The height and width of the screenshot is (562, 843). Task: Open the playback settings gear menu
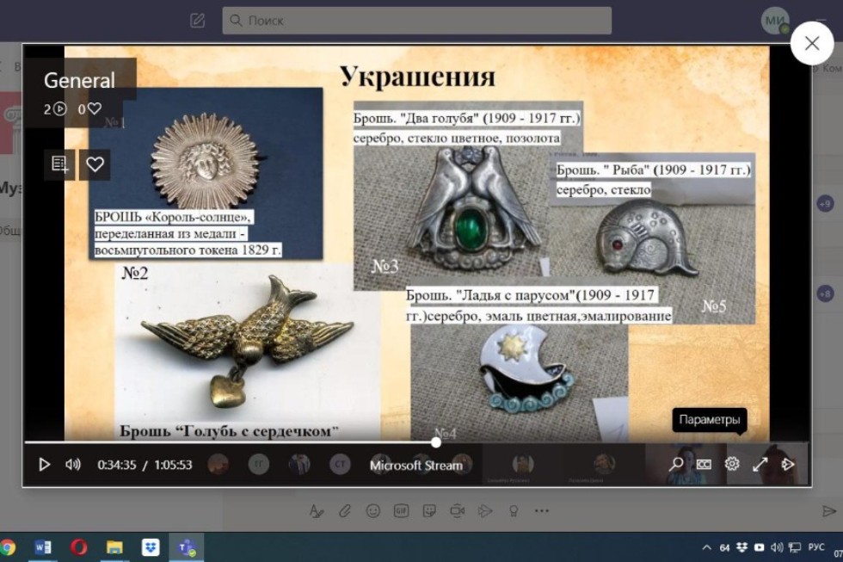730,465
